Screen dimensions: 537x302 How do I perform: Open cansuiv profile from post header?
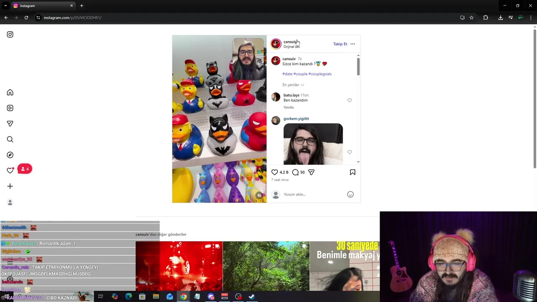coord(290,42)
